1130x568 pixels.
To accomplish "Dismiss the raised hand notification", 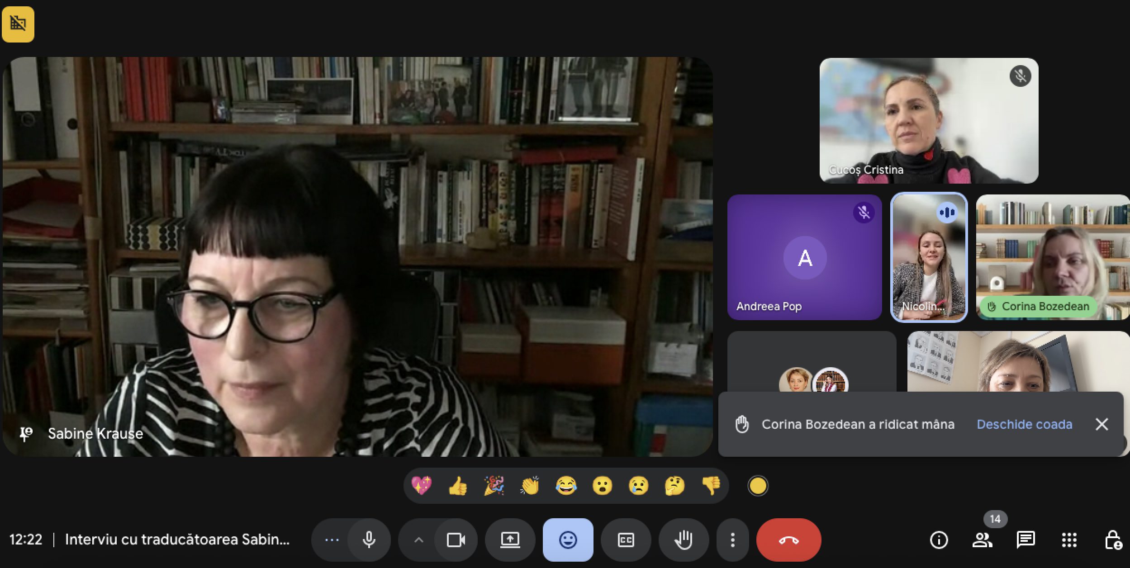I will 1102,424.
